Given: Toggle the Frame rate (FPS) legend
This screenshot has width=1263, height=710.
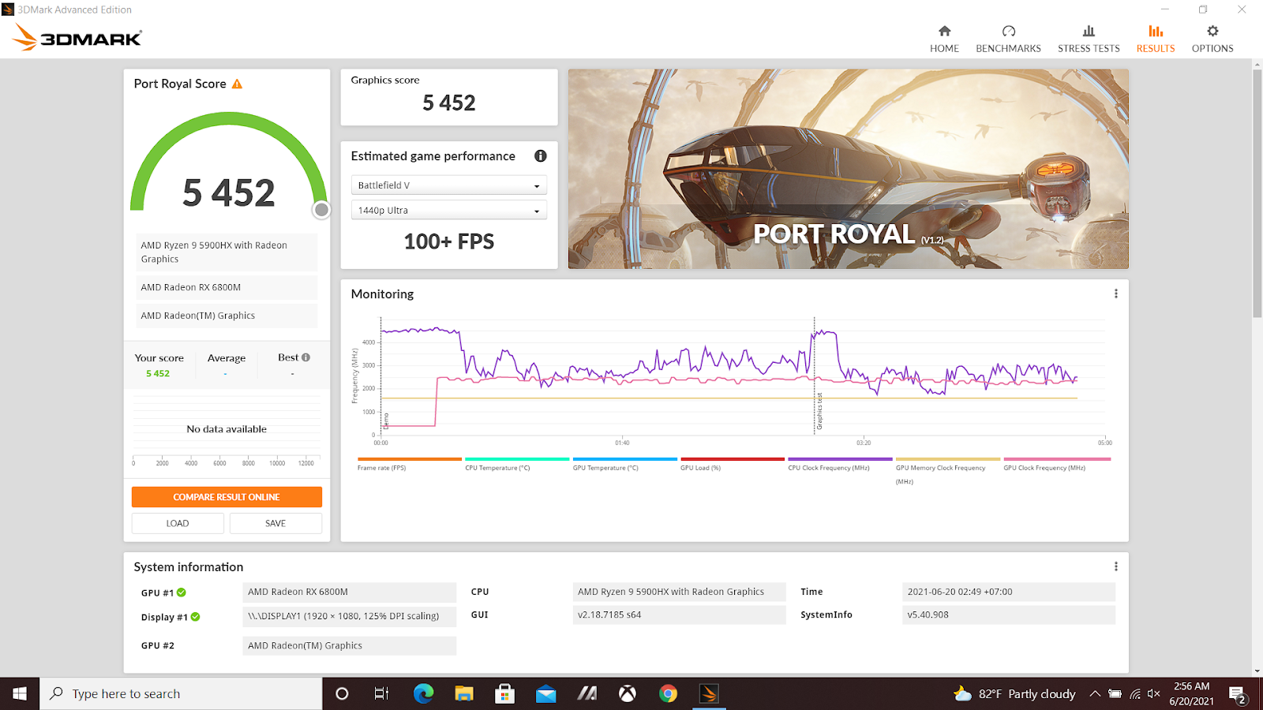Looking at the screenshot, I should click(409, 465).
